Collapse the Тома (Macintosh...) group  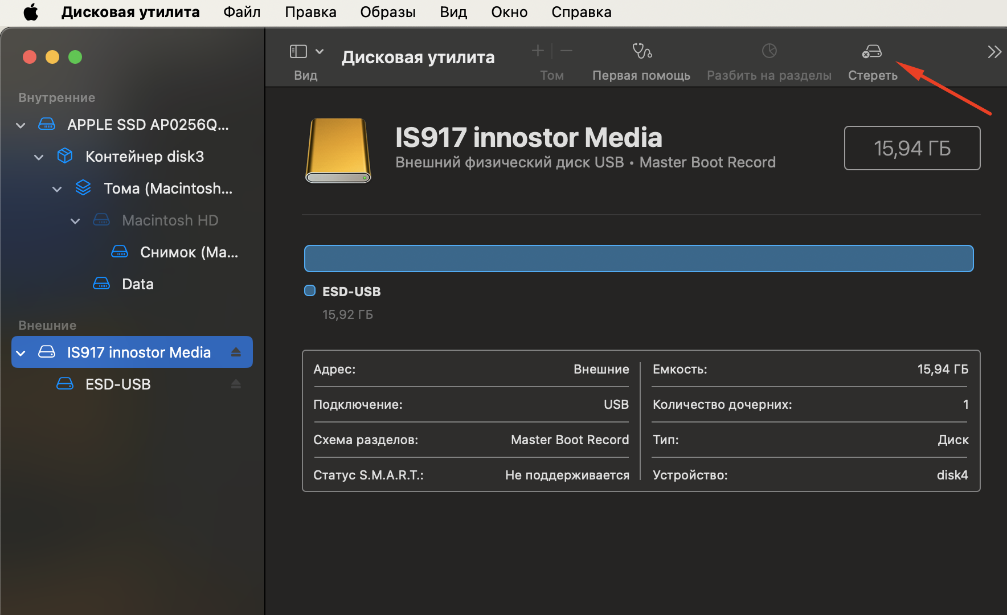point(57,189)
